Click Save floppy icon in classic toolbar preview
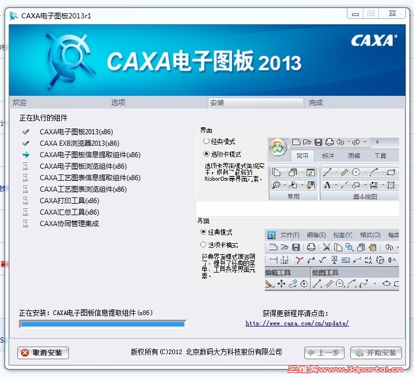 [296, 247]
